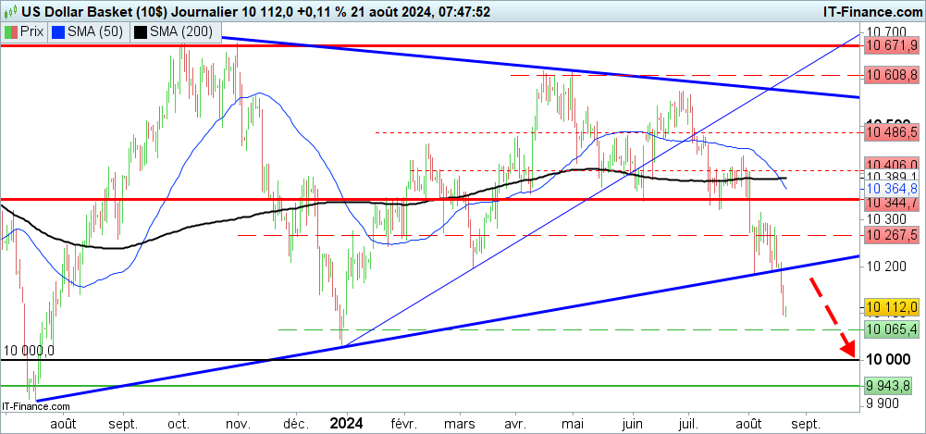This screenshot has height=434, width=926.
Task: Click the 10 000,0 label on the left
Action: (29, 351)
